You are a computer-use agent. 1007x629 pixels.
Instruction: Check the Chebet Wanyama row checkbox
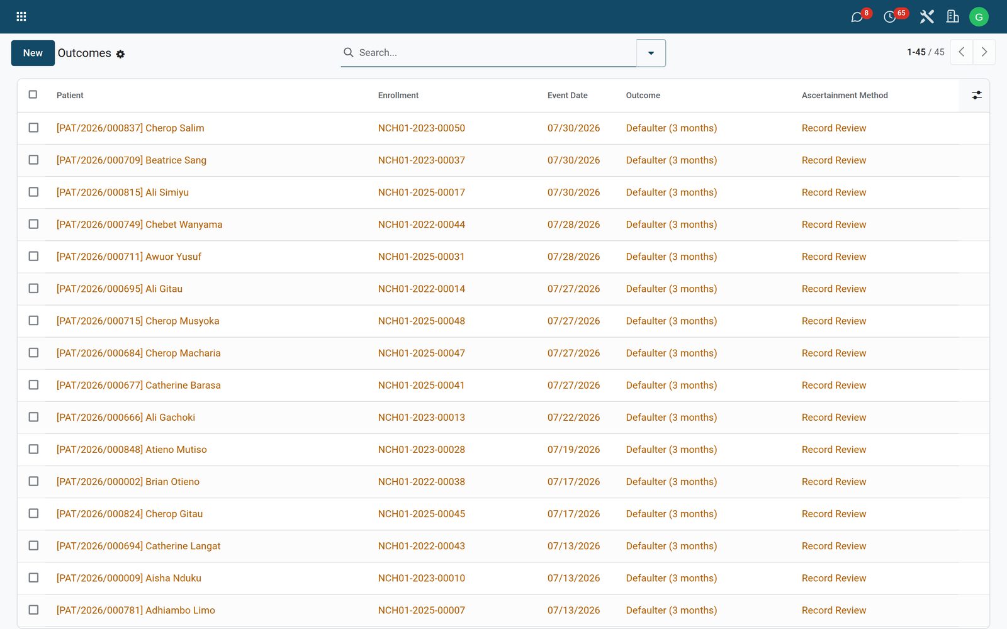33,224
